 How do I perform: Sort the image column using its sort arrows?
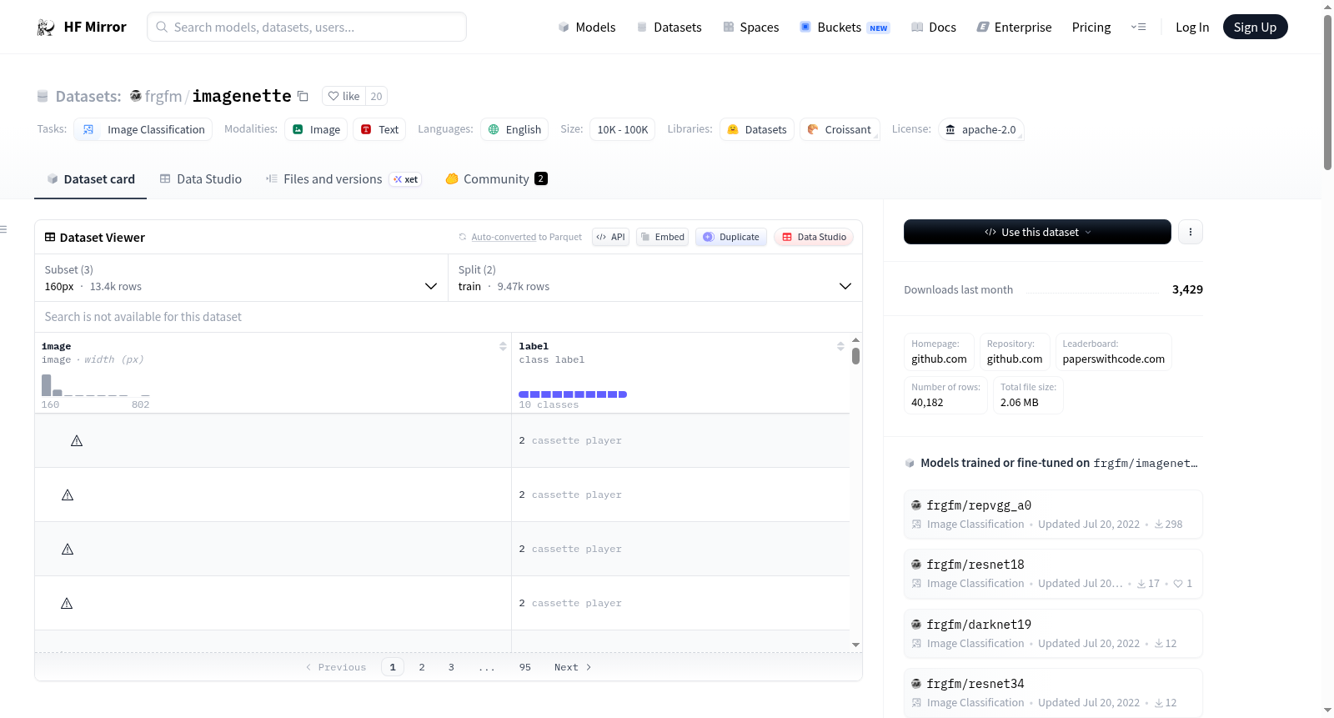pos(503,346)
